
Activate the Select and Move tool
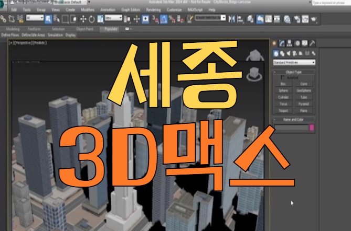pyautogui.click(x=83, y=19)
